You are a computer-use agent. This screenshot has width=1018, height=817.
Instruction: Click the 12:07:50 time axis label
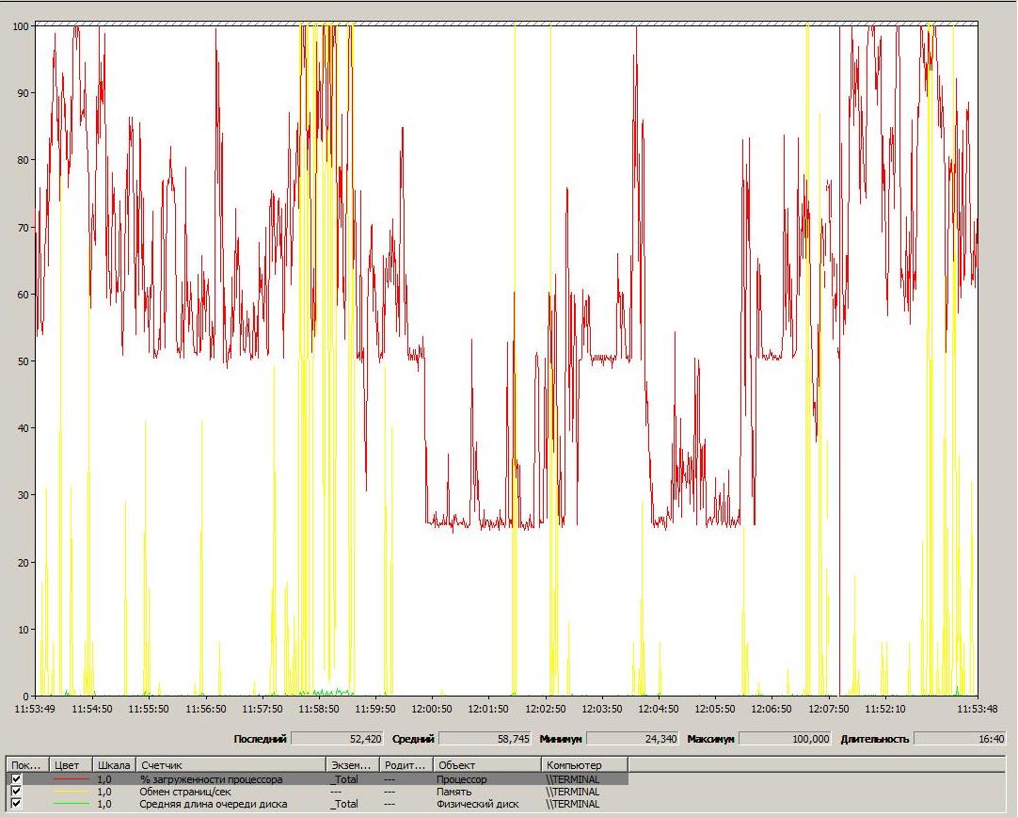click(x=829, y=709)
